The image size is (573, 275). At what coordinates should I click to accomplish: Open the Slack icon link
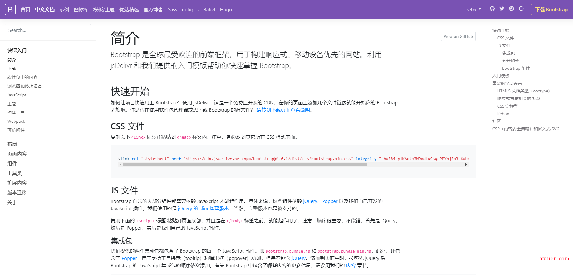(x=512, y=8)
